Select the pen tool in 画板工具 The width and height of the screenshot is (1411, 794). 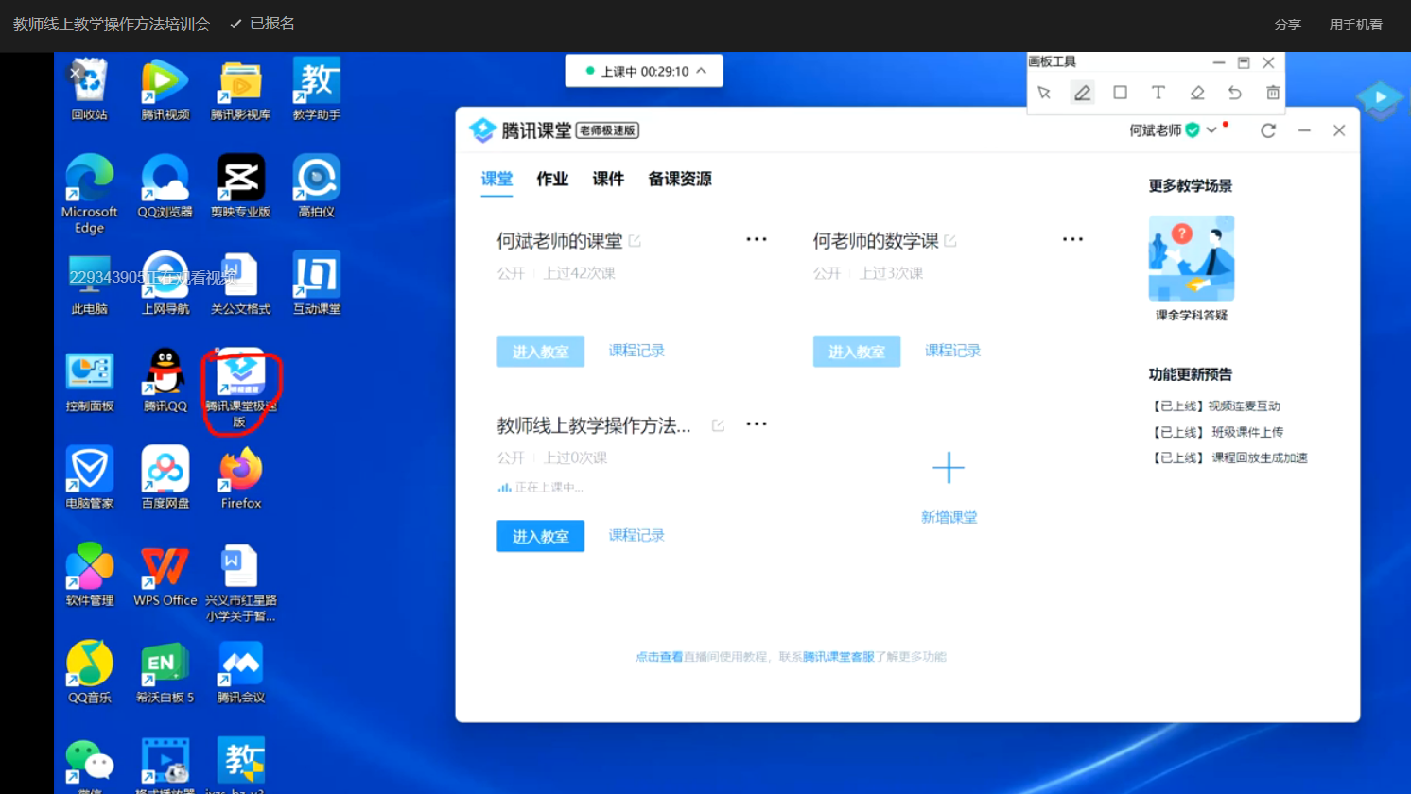tap(1082, 93)
